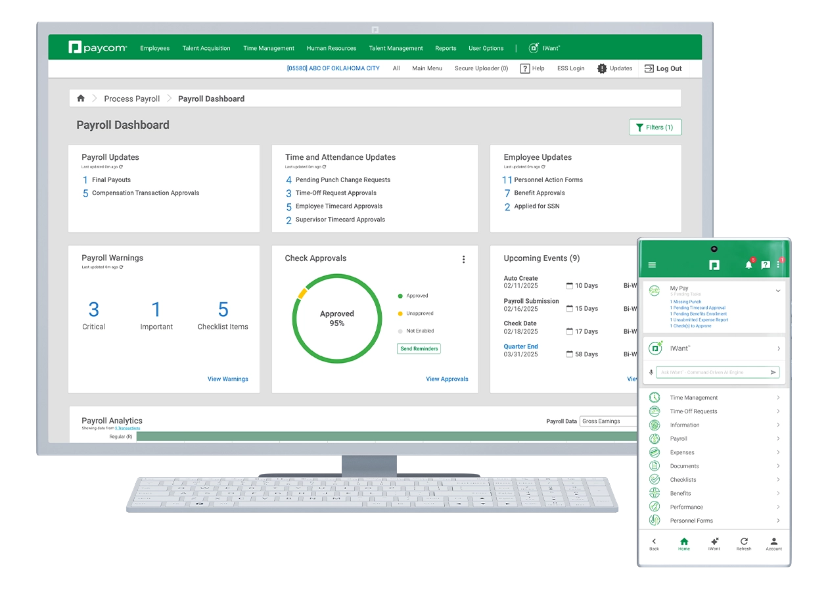Open the User Options menu
The image size is (828, 589).
[x=486, y=48]
